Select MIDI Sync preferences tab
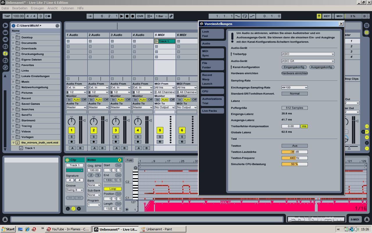This screenshot has height=233, width=372. tap(212, 53)
